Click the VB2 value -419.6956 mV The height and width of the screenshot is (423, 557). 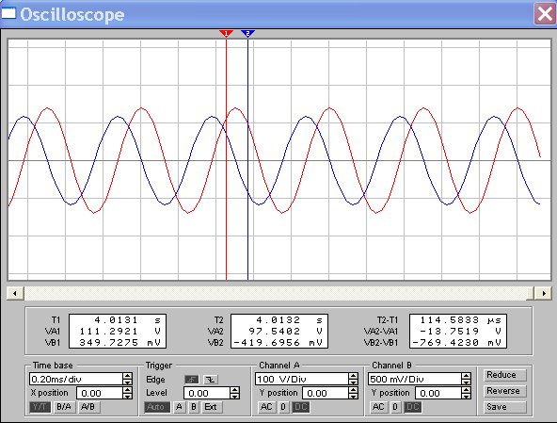(x=279, y=343)
